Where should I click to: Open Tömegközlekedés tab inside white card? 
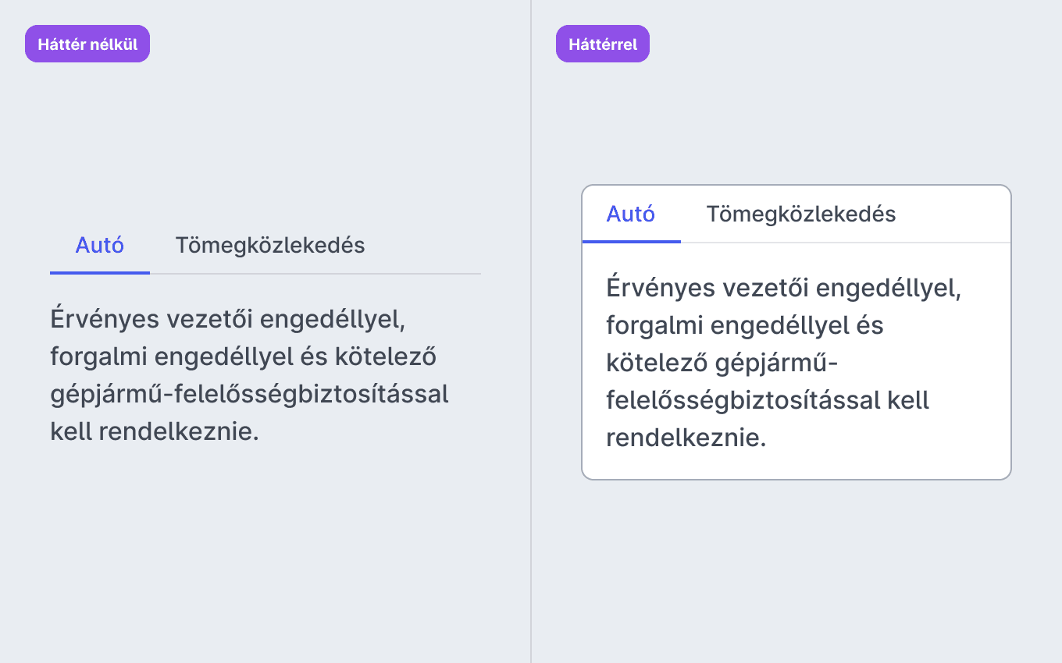click(801, 214)
